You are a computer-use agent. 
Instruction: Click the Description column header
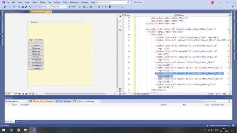[25, 105]
